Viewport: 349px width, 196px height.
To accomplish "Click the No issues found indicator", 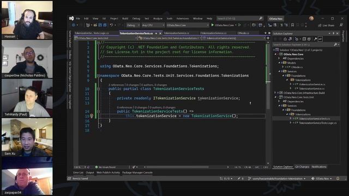I will [x=105, y=167].
